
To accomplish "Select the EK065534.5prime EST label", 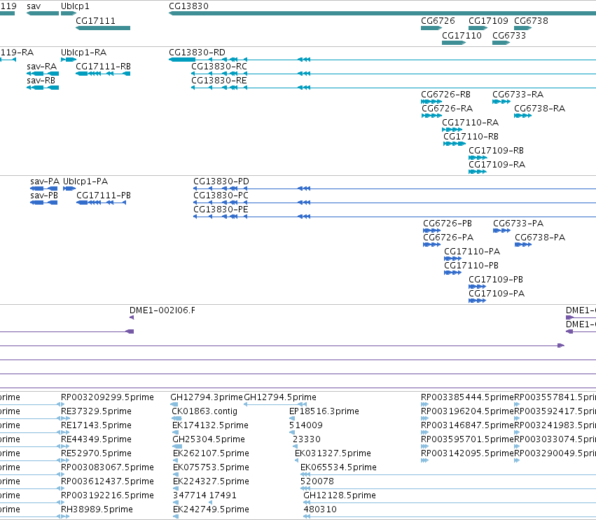I will point(338,467).
